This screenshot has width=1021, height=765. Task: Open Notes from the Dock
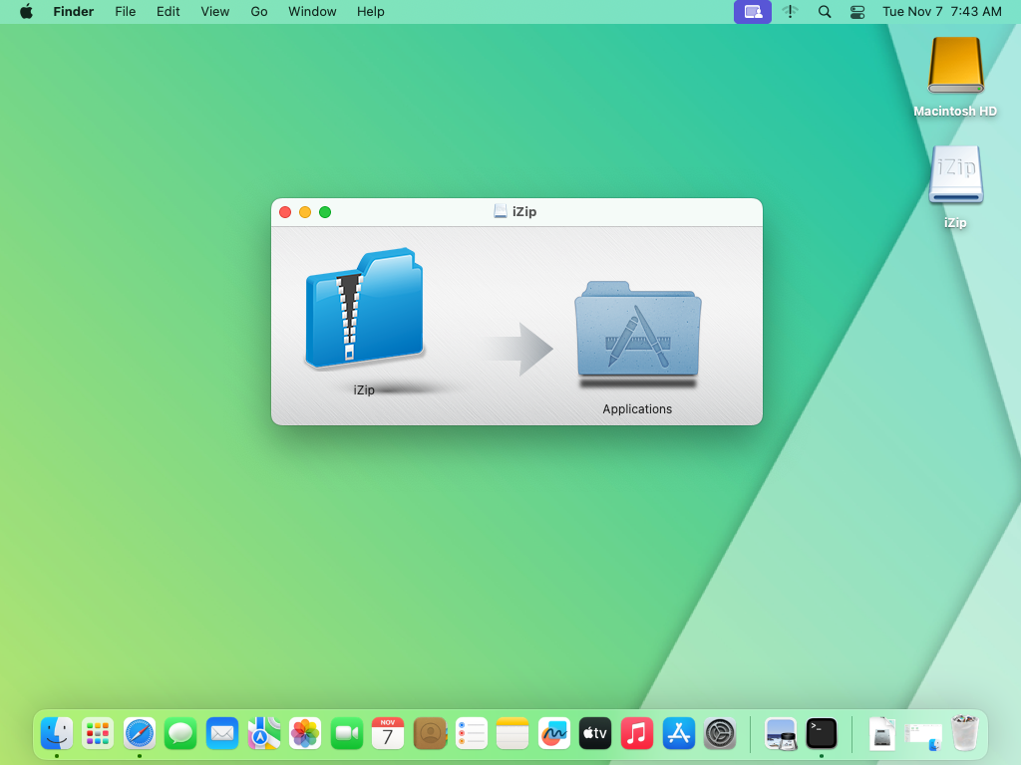tap(512, 734)
